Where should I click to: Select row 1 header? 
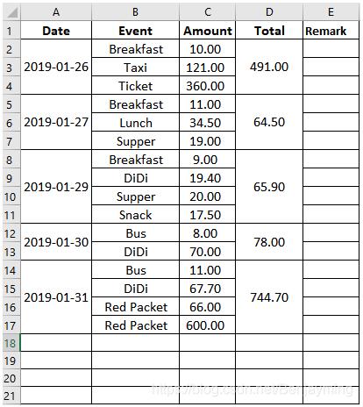click(11, 31)
